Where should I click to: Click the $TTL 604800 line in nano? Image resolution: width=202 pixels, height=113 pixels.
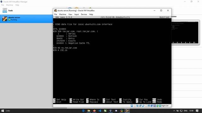click(x=60, y=29)
